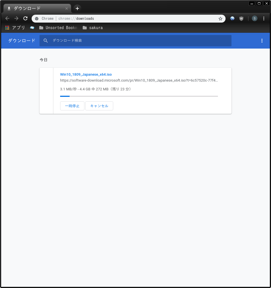Click the forward navigation arrow
Viewport: 271px width, 288px height.
click(16, 18)
